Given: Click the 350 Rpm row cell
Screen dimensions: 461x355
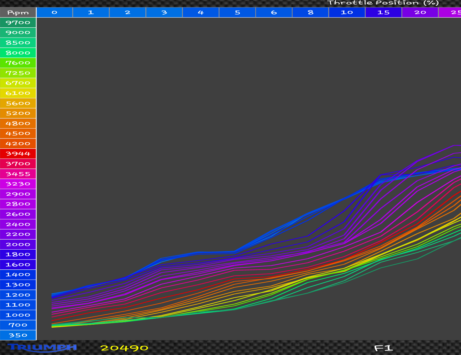Looking at the screenshot, I should (18, 335).
